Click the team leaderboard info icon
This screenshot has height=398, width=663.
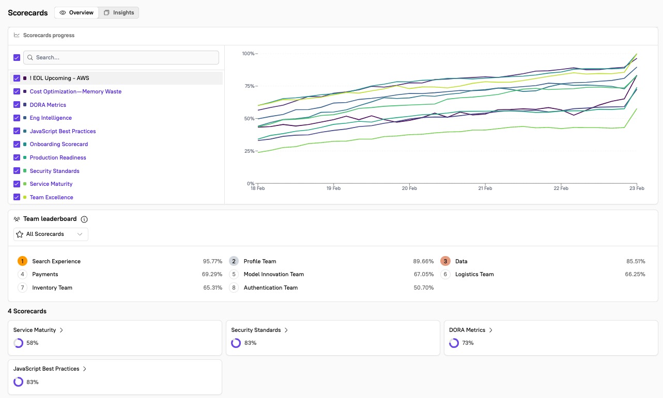pyautogui.click(x=84, y=219)
